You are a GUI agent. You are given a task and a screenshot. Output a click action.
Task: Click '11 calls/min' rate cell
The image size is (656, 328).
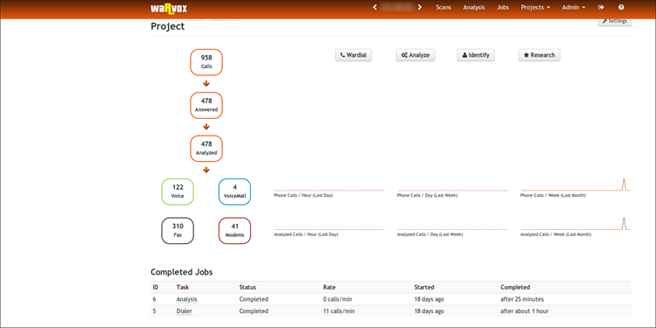338,311
